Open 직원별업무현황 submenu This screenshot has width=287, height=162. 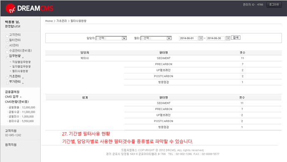(x=21, y=62)
